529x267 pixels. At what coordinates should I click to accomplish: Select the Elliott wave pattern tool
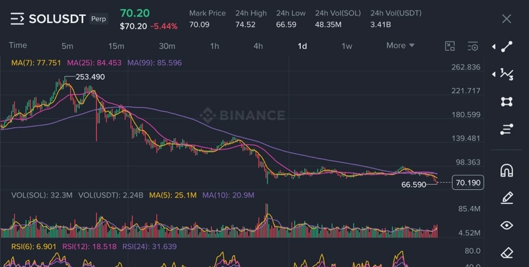click(x=507, y=74)
